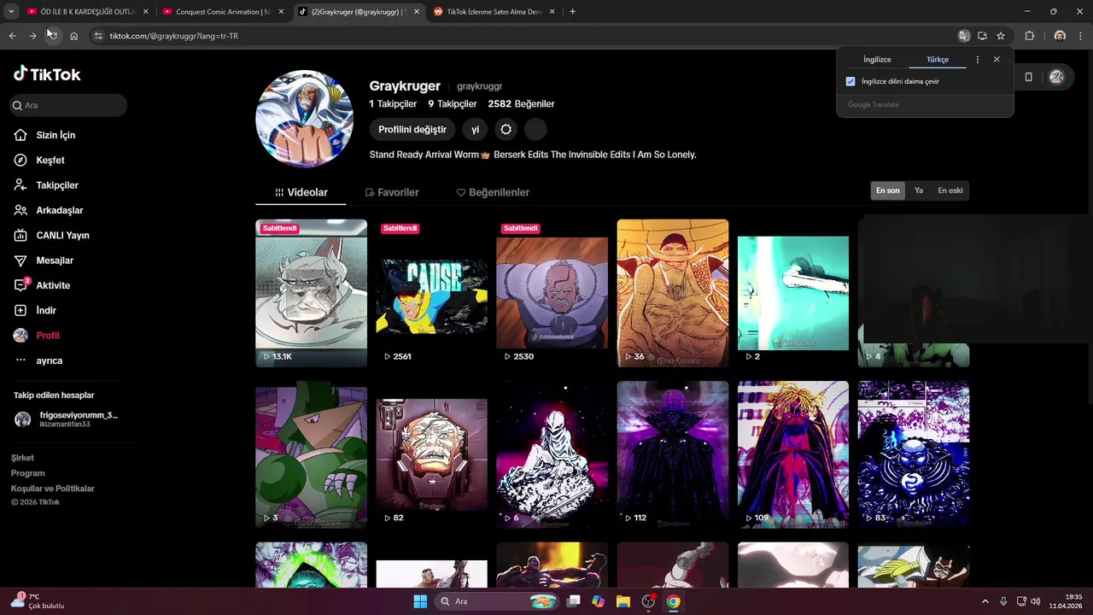The image size is (1093, 615).
Task: Click the Aktivite notification icon
Action: tap(20, 285)
